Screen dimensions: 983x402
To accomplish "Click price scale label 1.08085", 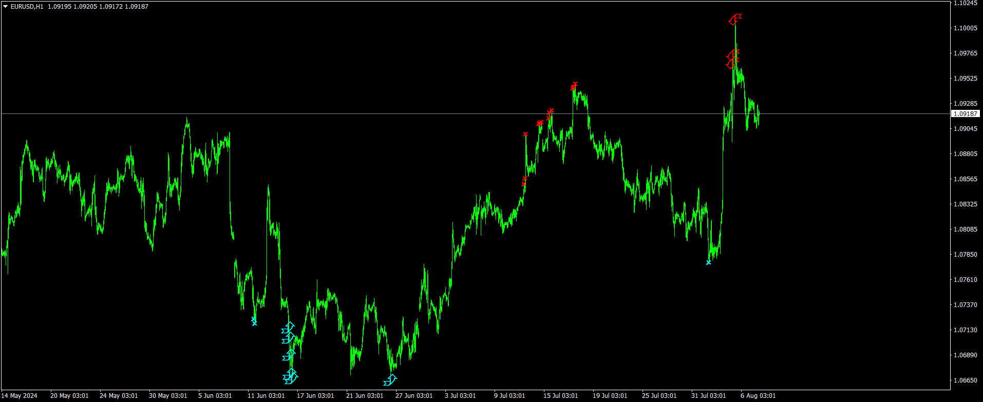I will coord(966,229).
